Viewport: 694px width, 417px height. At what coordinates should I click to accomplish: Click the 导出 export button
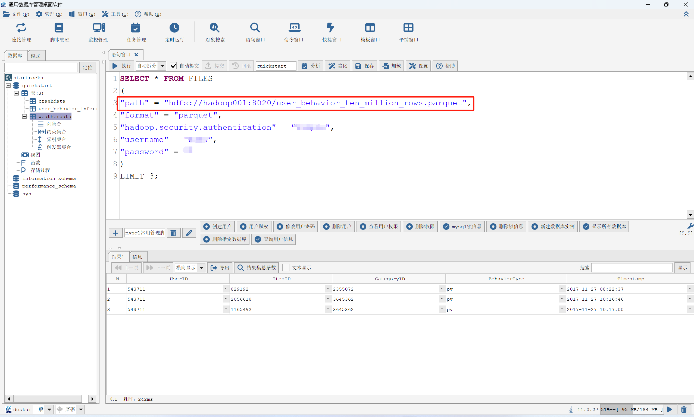point(220,268)
